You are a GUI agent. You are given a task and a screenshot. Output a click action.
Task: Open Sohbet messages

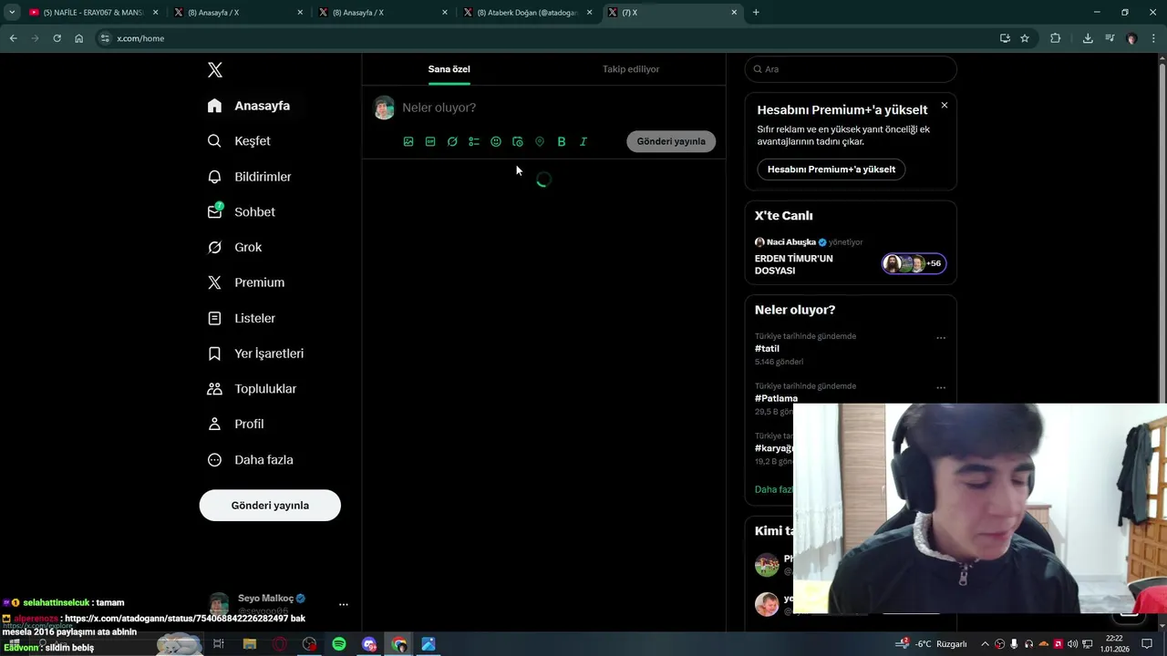pos(242,211)
